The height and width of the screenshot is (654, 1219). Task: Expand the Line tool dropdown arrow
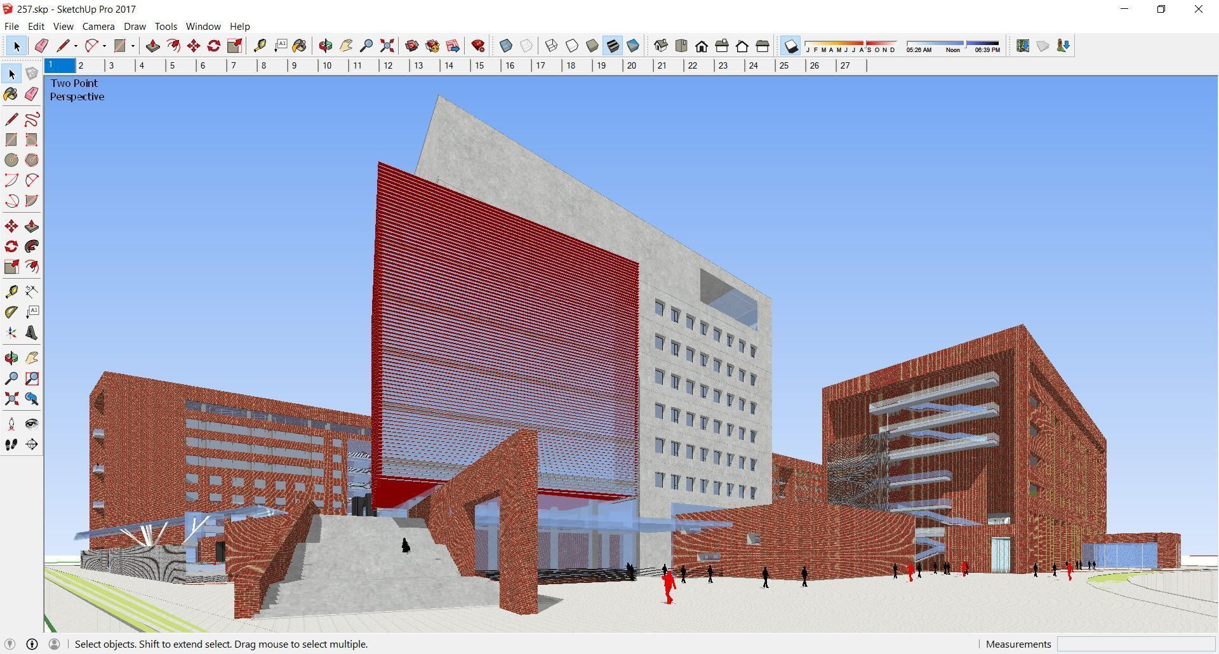[76, 46]
